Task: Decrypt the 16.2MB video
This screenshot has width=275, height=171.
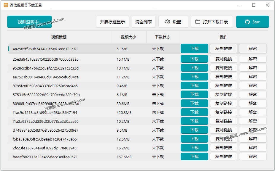Action: tap(253, 148)
